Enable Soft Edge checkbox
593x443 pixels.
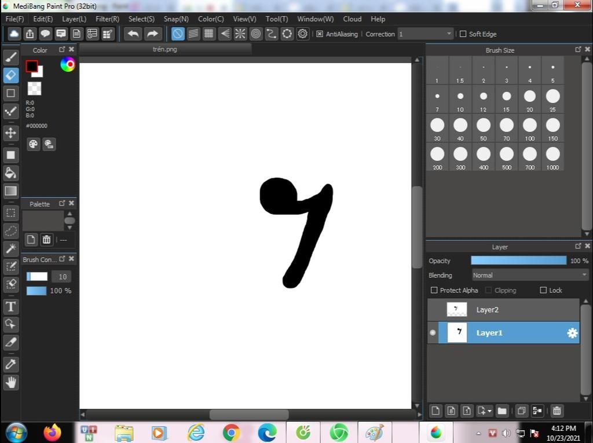[x=463, y=34]
